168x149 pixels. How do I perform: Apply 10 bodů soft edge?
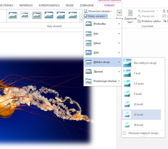coord(141,104)
